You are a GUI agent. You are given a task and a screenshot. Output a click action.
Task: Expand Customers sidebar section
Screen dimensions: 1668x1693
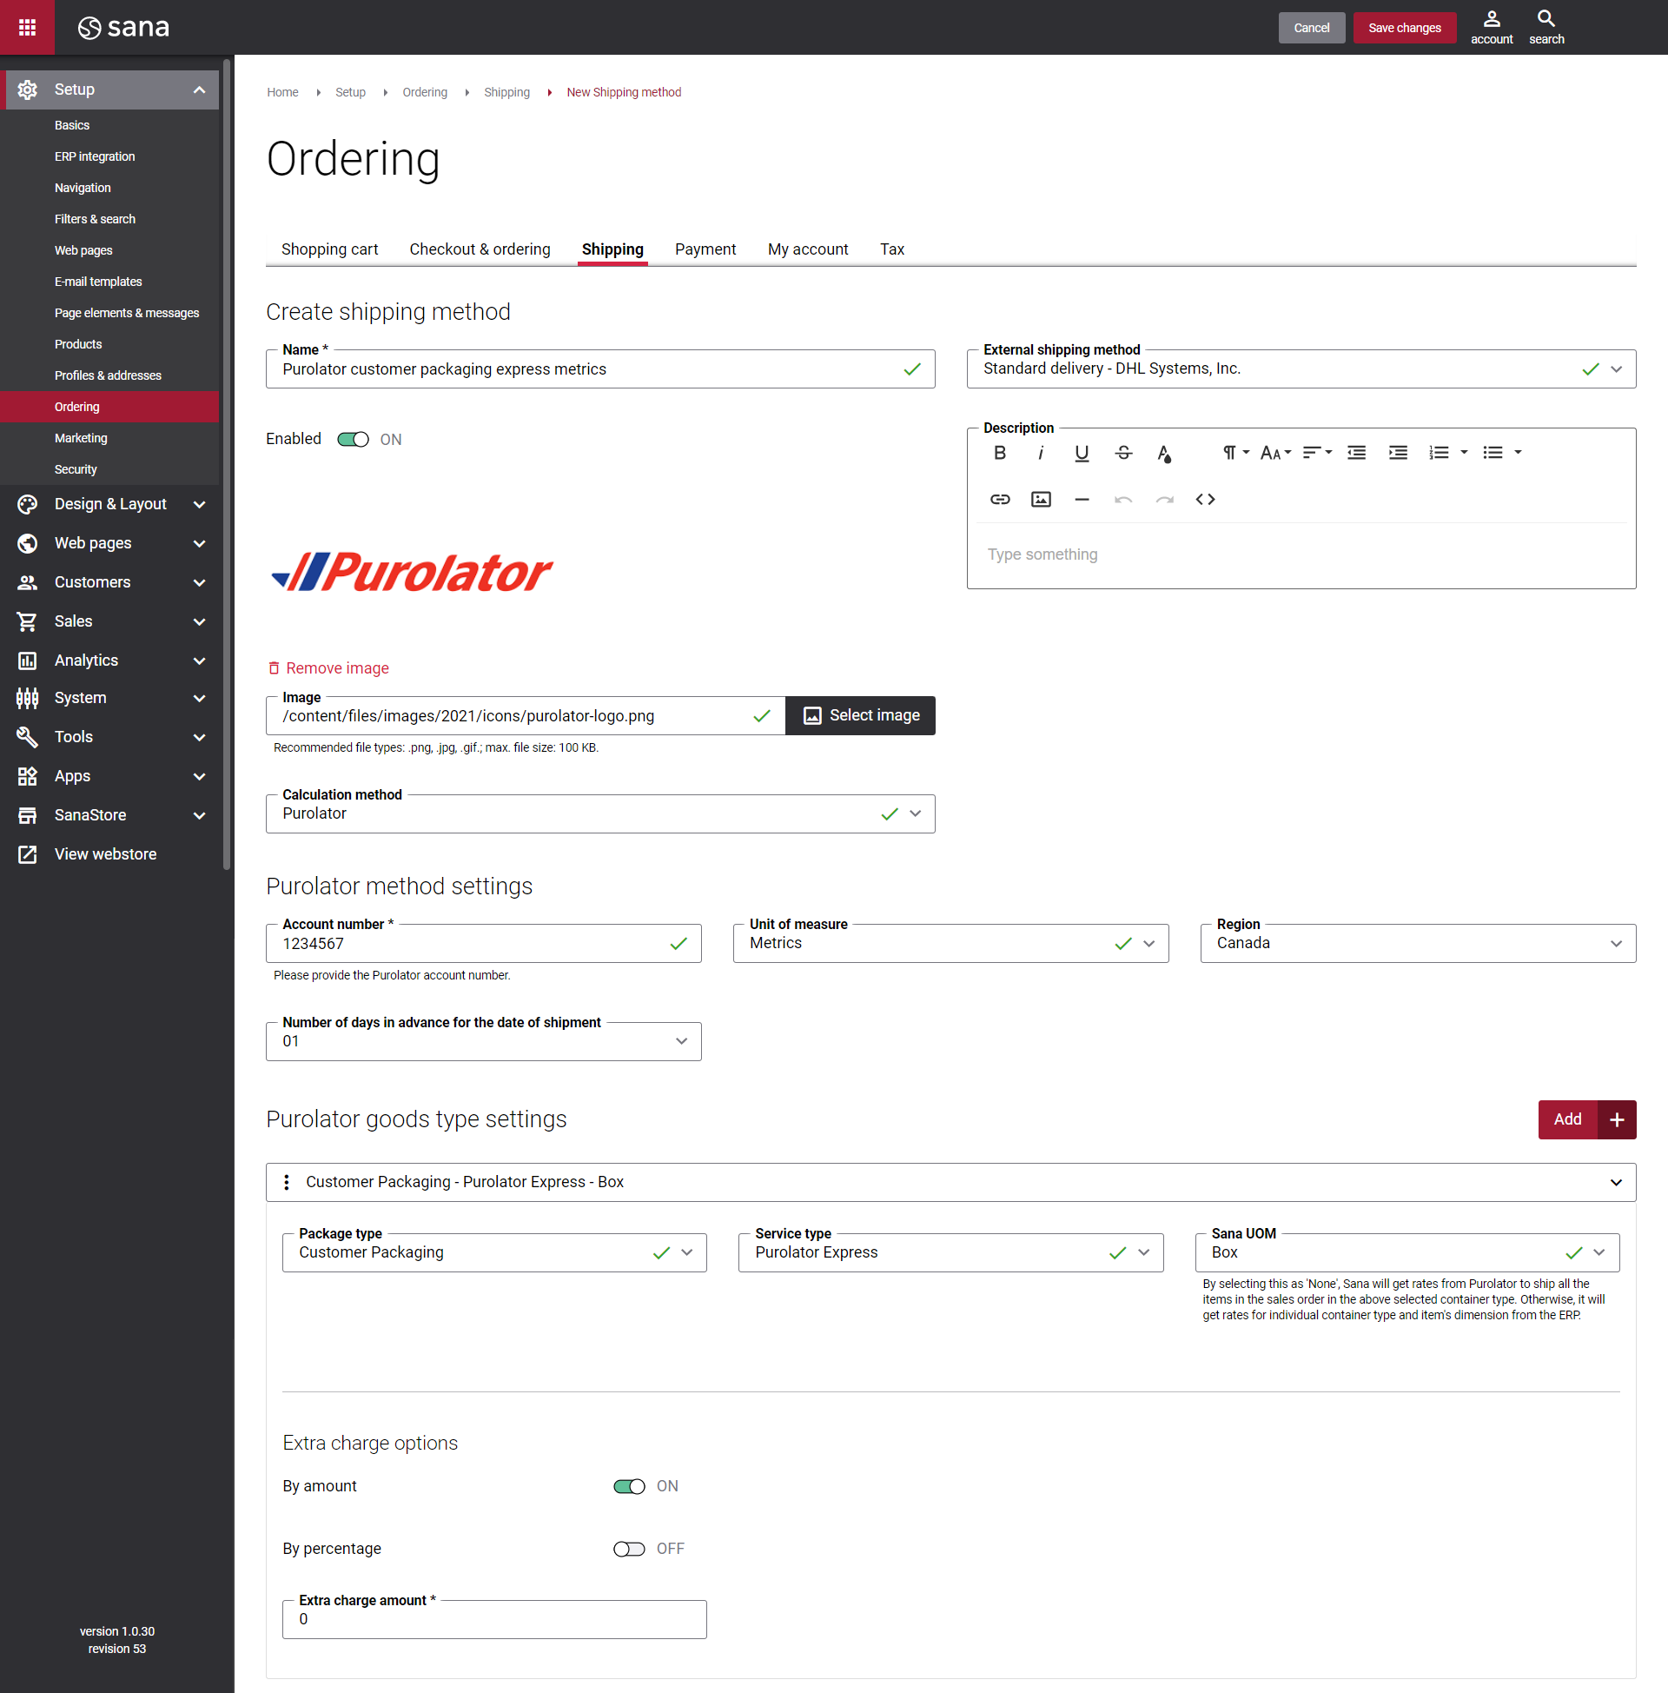tap(199, 581)
